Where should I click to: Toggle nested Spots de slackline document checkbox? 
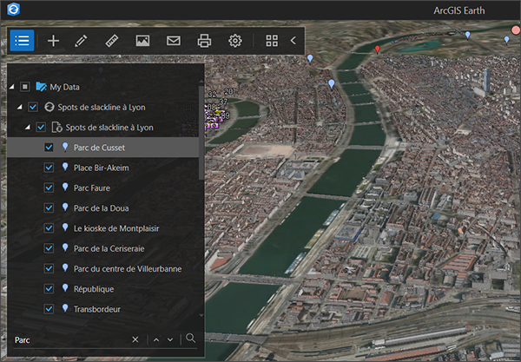(41, 128)
